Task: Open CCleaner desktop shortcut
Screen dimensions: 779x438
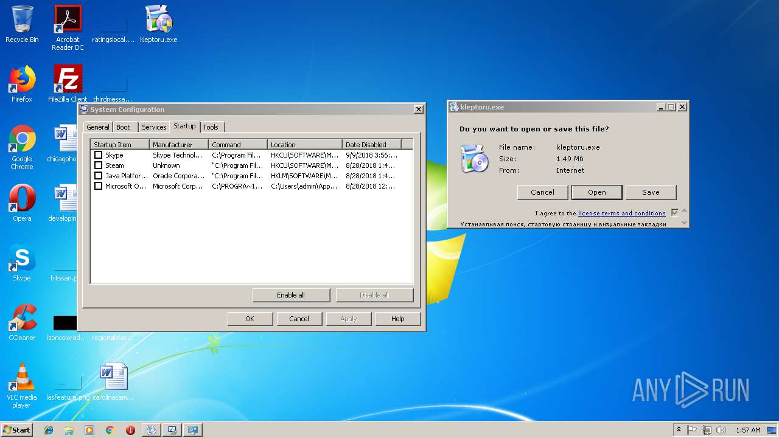Action: 22,322
